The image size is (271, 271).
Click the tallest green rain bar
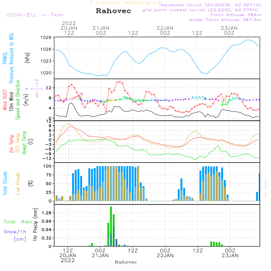111,226
